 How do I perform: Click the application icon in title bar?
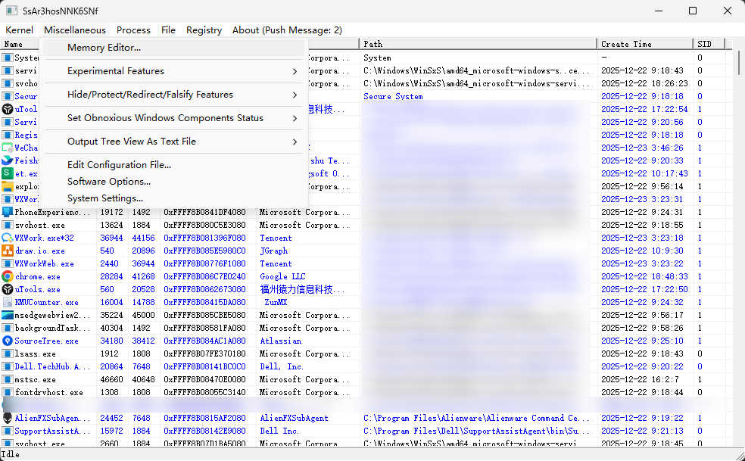(11, 11)
